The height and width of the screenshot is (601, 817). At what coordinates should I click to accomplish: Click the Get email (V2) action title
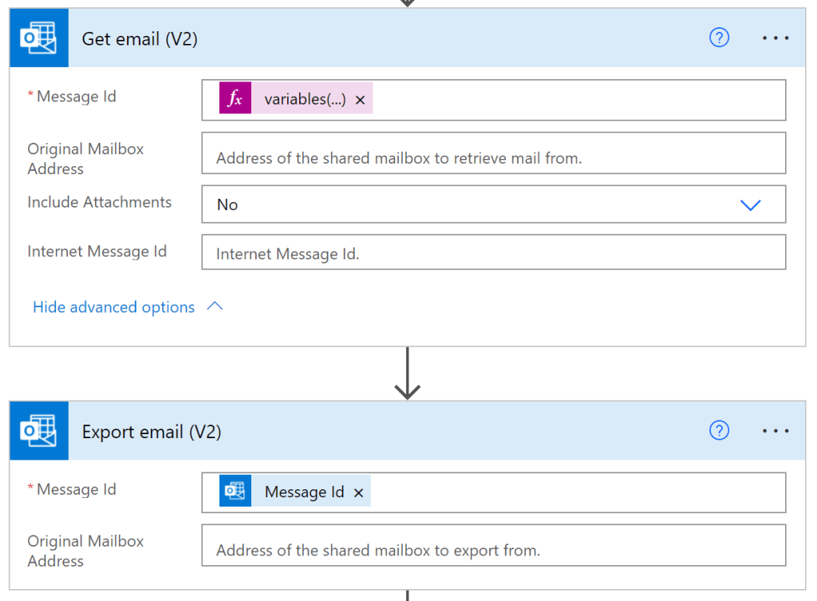[140, 39]
